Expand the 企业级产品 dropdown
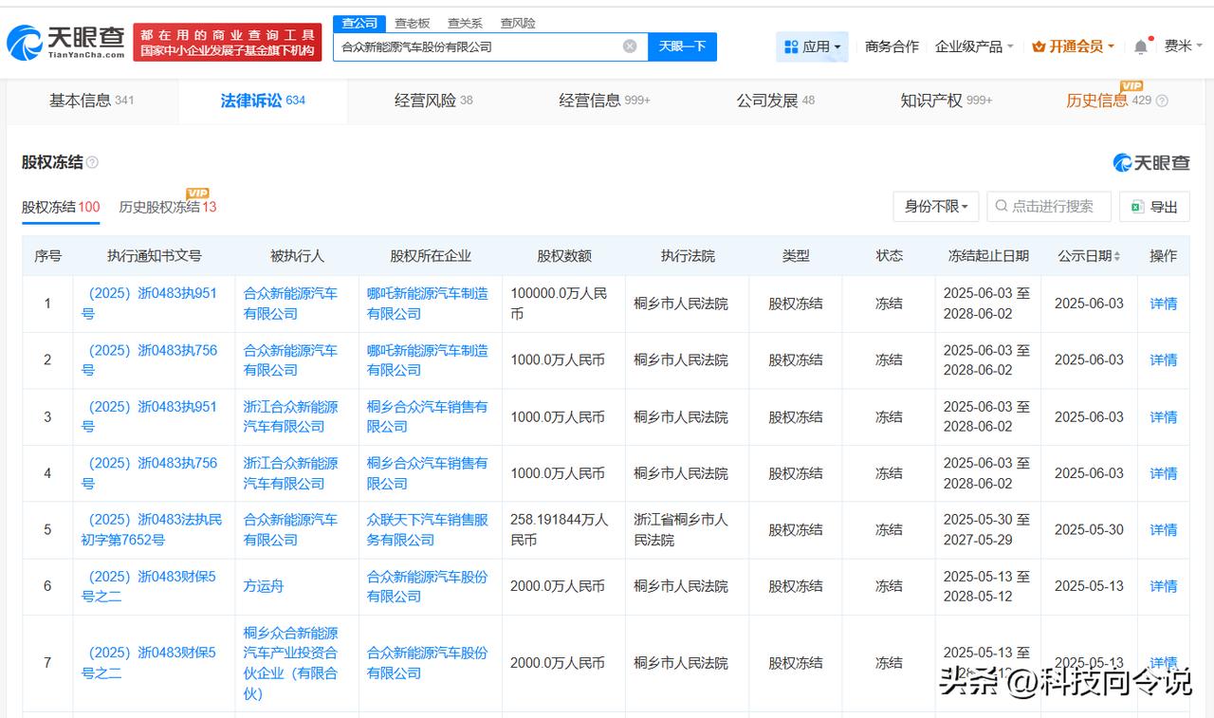This screenshot has width=1214, height=718. tap(974, 46)
